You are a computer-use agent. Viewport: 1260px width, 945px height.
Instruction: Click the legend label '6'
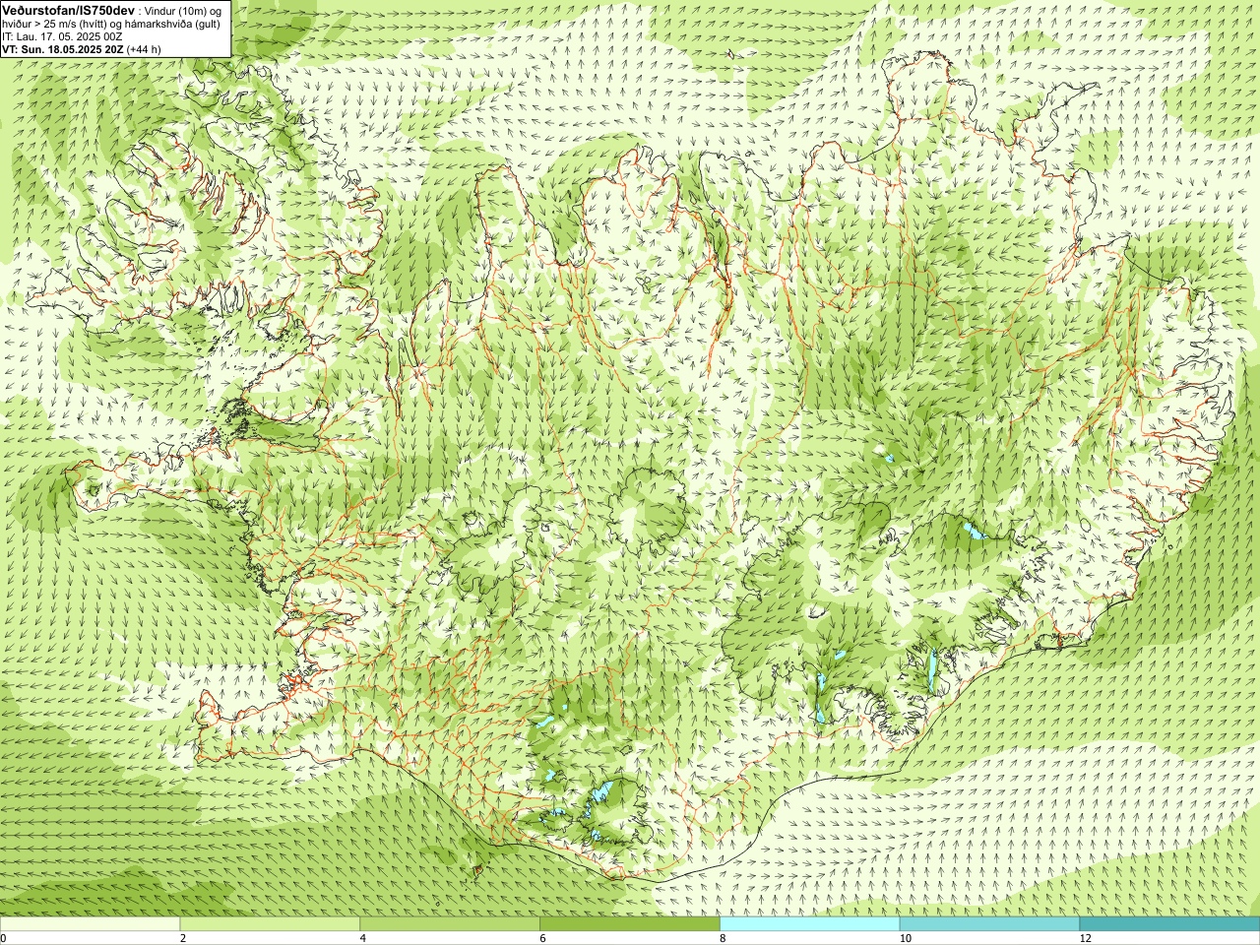coord(543,938)
